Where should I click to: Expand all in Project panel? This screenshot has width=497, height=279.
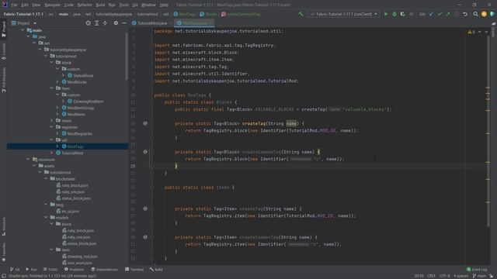pyautogui.click(x=96, y=23)
